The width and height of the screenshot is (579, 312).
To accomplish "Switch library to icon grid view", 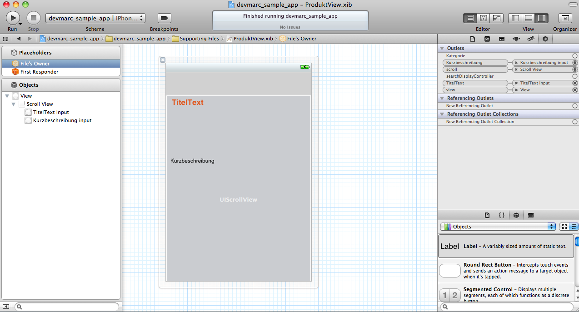I will point(564,227).
